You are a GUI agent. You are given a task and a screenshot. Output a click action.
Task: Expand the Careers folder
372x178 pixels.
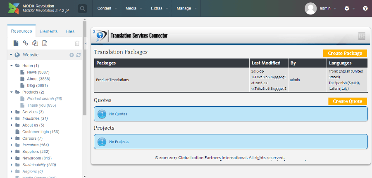[12, 138]
